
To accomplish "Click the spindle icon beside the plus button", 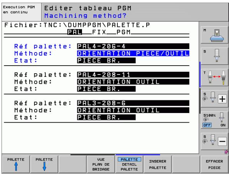I will pos(212,97).
